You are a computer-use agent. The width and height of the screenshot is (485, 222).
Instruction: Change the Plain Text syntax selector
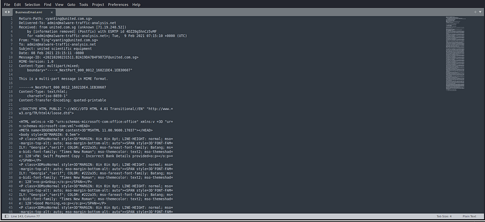[469, 217]
